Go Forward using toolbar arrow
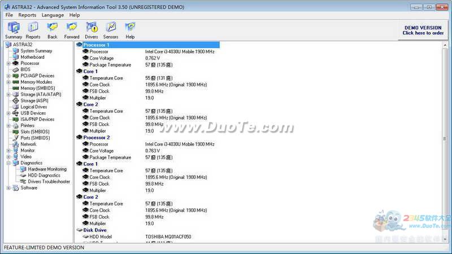The width and height of the screenshot is (452, 254). tap(72, 30)
